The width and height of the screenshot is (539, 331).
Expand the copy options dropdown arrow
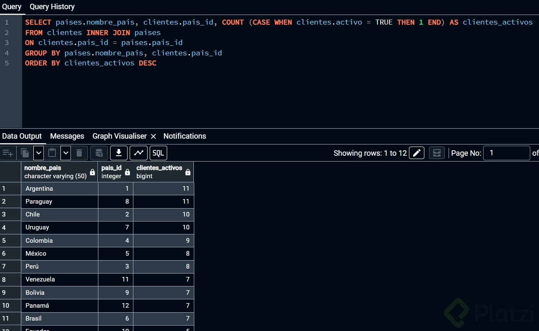point(39,153)
